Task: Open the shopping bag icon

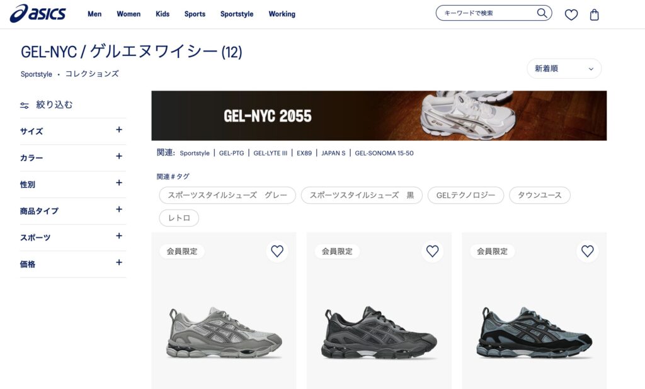Action: click(594, 15)
